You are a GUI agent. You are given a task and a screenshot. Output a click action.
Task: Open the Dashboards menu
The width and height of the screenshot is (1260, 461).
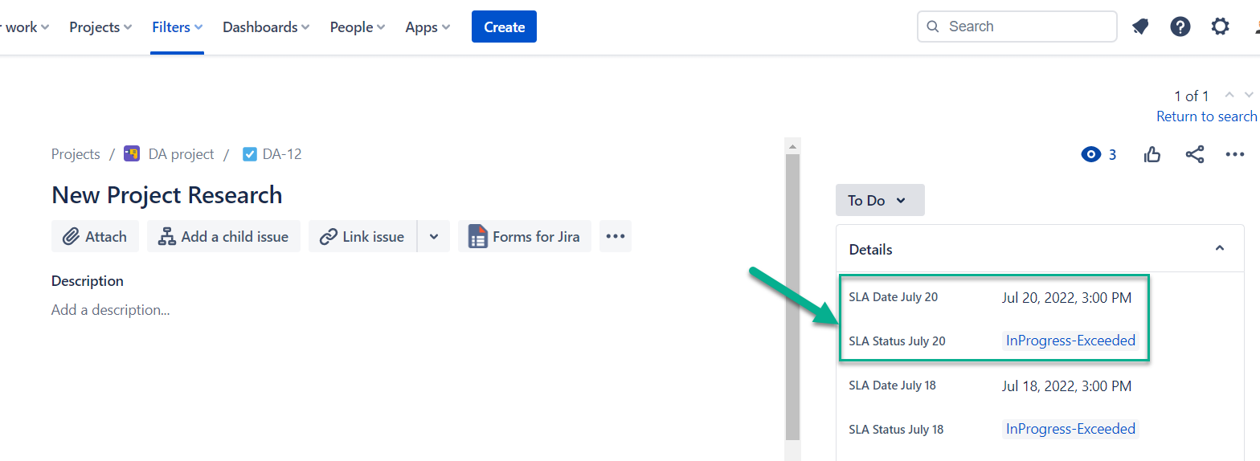(x=266, y=27)
